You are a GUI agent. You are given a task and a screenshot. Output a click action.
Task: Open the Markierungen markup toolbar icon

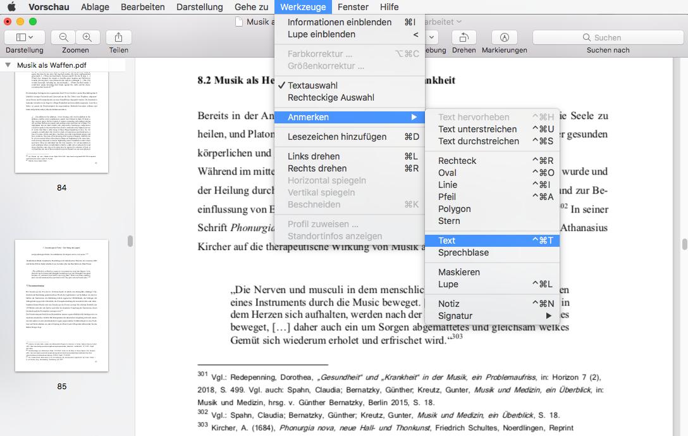[x=505, y=37]
